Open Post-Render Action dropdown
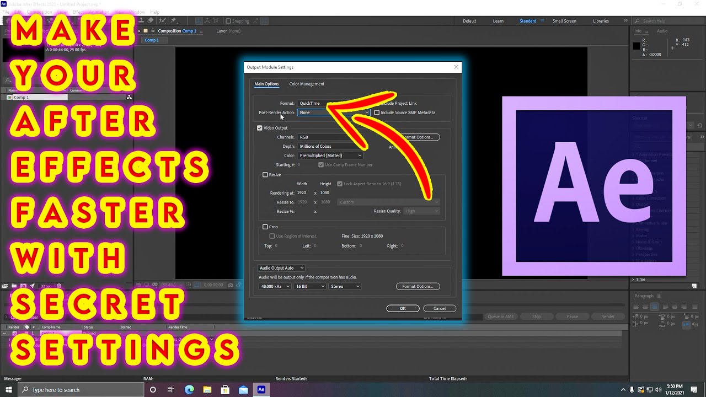The height and width of the screenshot is (397, 706). pos(334,112)
